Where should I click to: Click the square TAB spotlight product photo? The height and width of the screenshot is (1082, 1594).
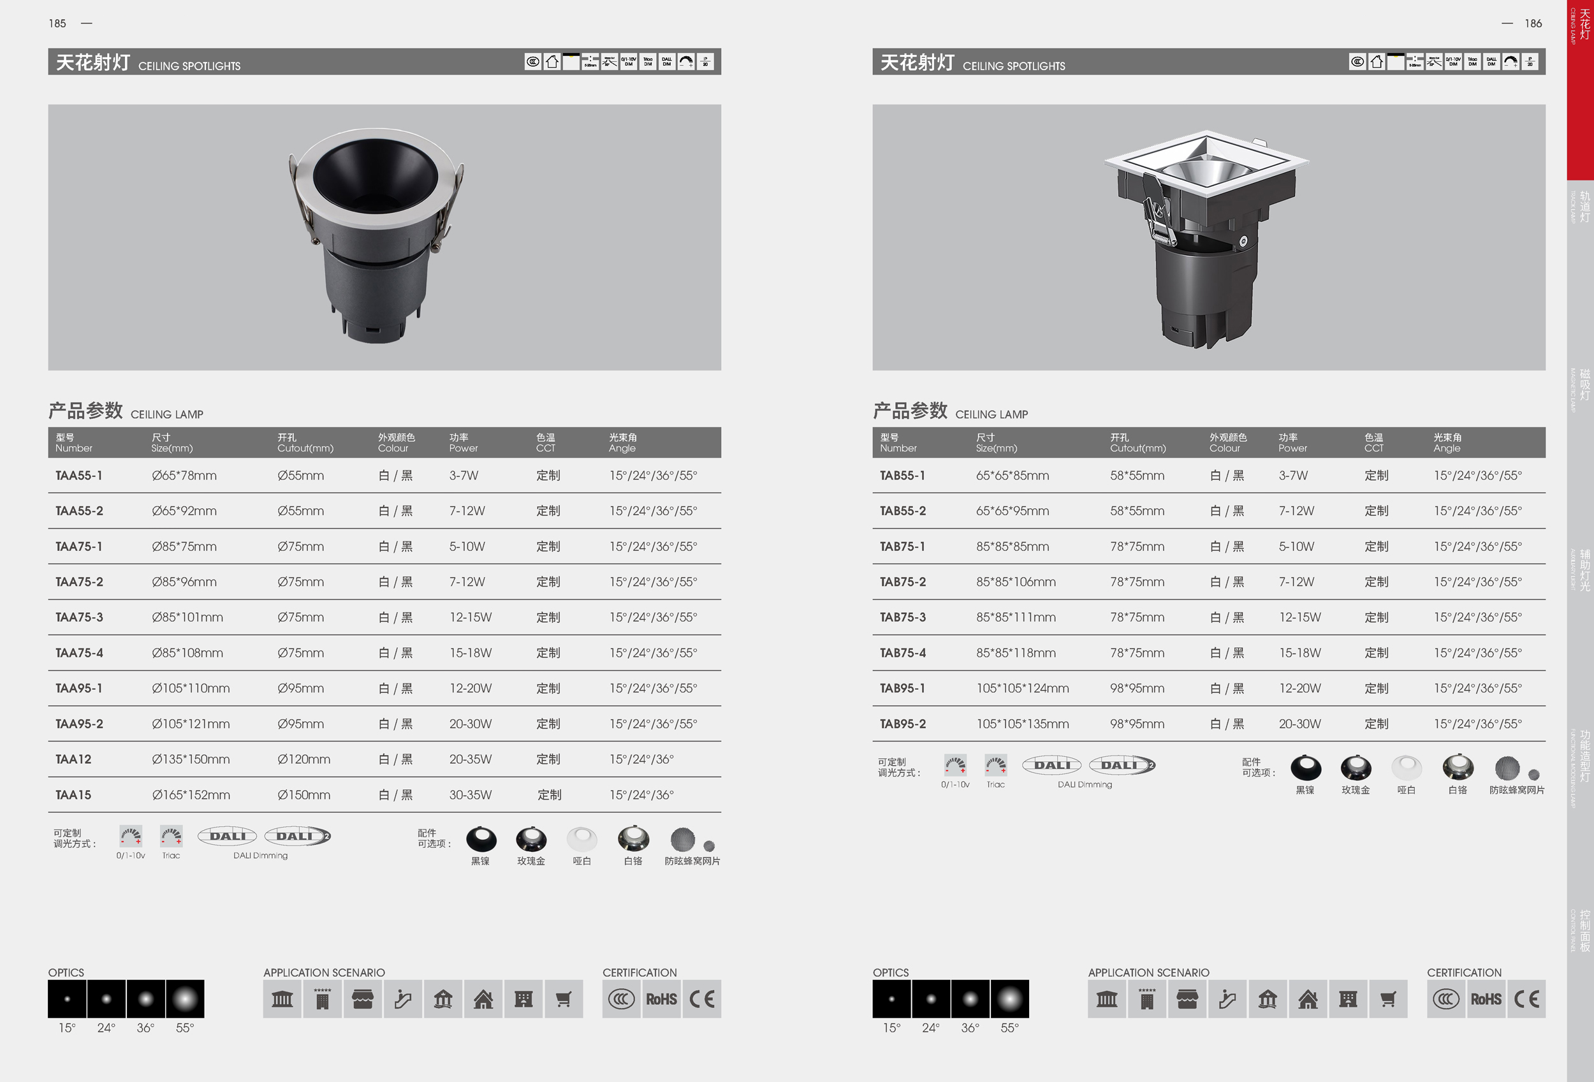click(1207, 237)
